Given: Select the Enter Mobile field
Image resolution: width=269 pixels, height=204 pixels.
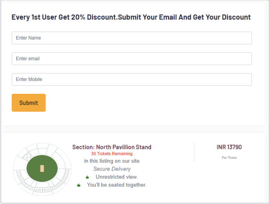Looking at the screenshot, I should click(x=132, y=79).
